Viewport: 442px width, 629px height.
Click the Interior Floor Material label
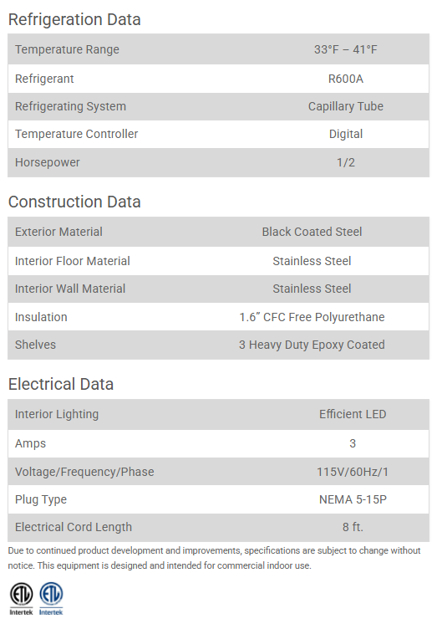73,261
